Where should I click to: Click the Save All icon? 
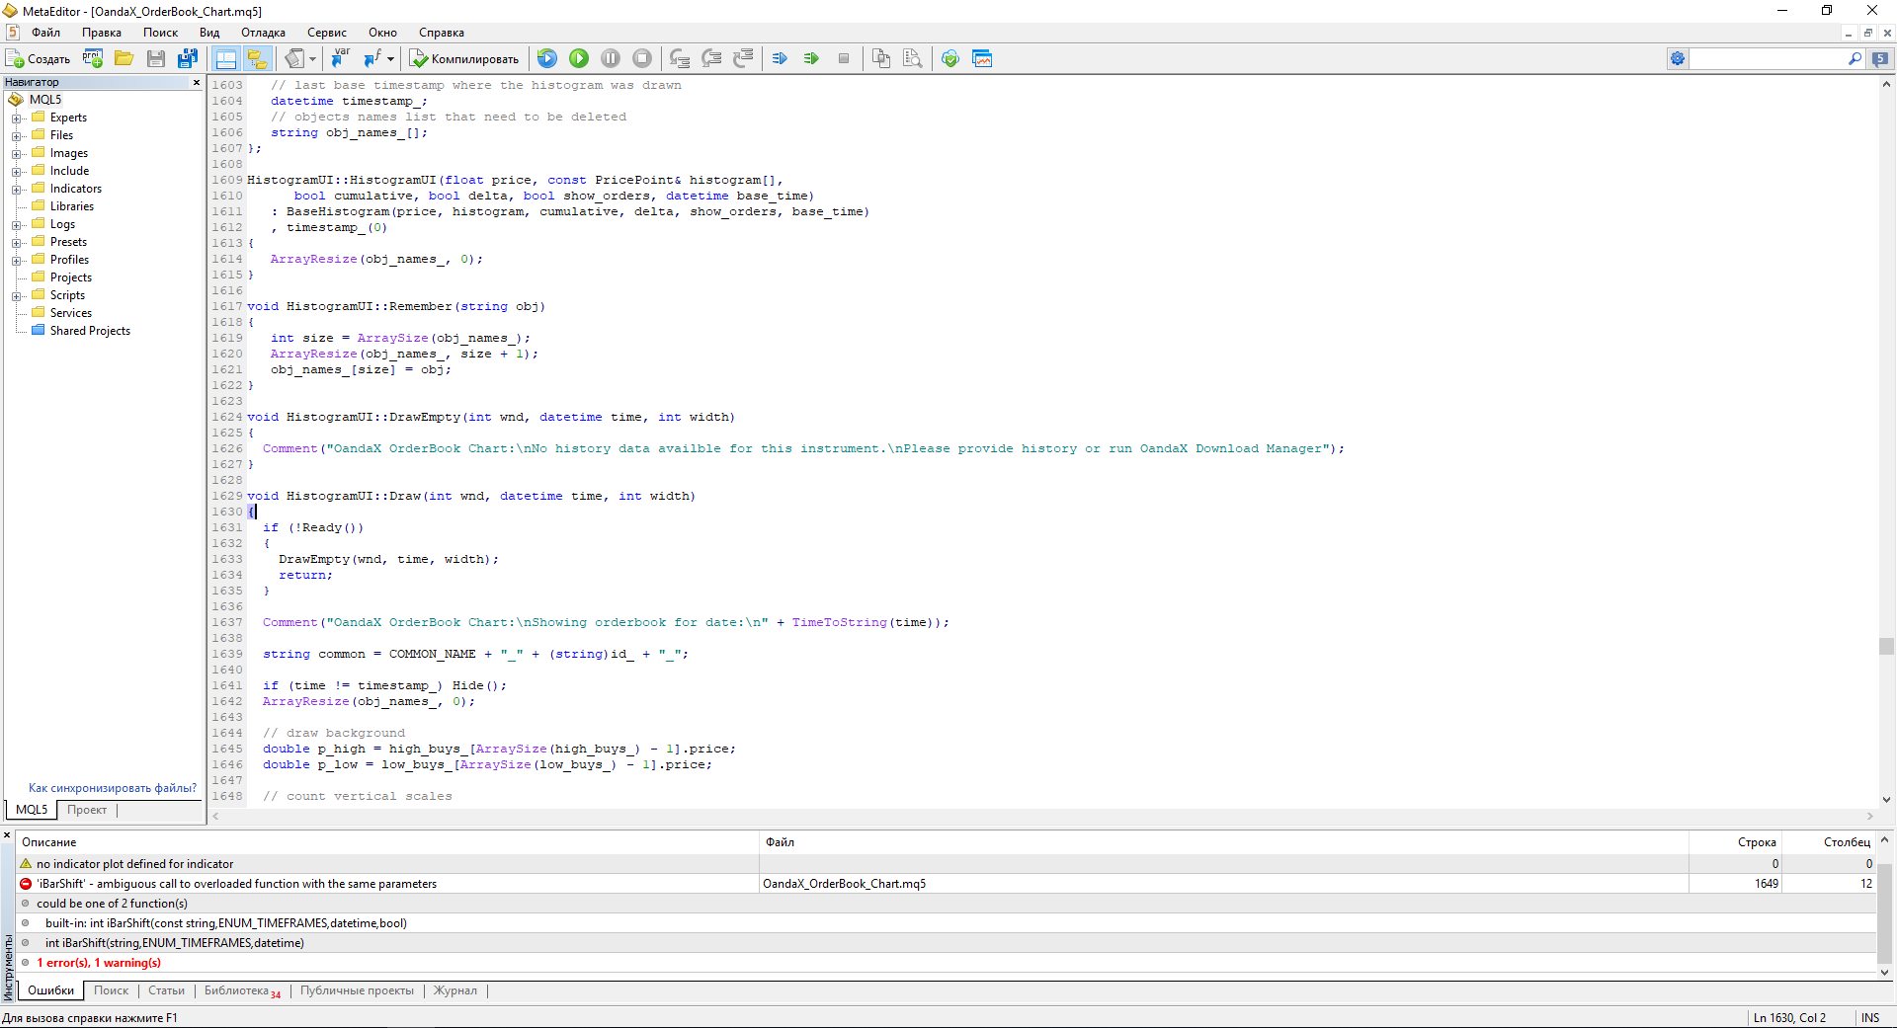tap(187, 59)
